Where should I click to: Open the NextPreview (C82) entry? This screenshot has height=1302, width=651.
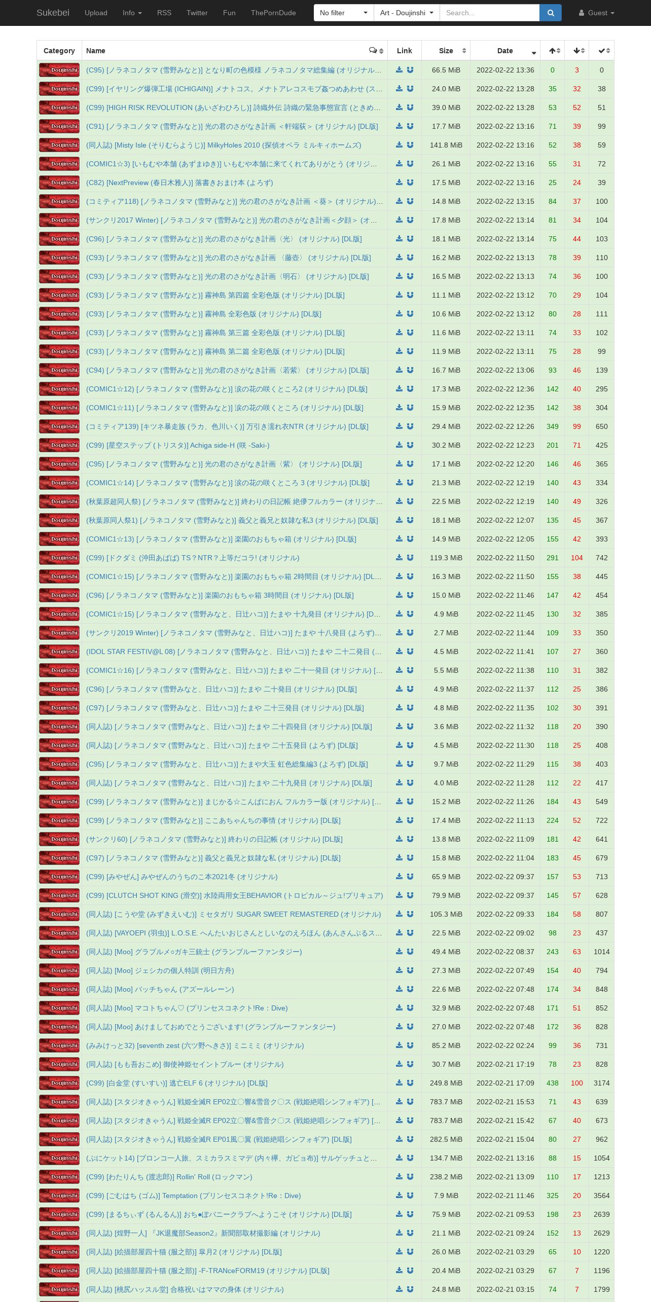179,183
